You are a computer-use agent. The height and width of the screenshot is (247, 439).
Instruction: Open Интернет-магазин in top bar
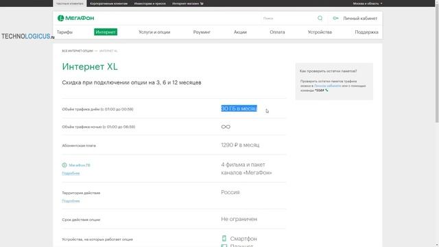click(185, 3)
